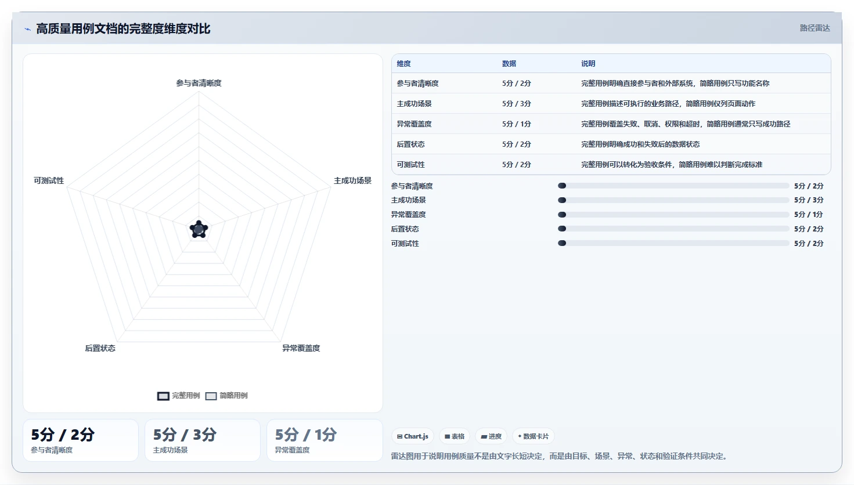854x485 pixels.
Task: Click the radar axis label 异常覆盖度
Action: tap(301, 348)
